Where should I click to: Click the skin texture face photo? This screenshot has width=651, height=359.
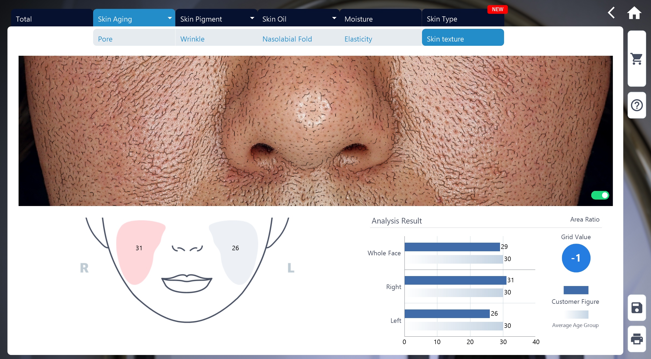[x=315, y=131]
